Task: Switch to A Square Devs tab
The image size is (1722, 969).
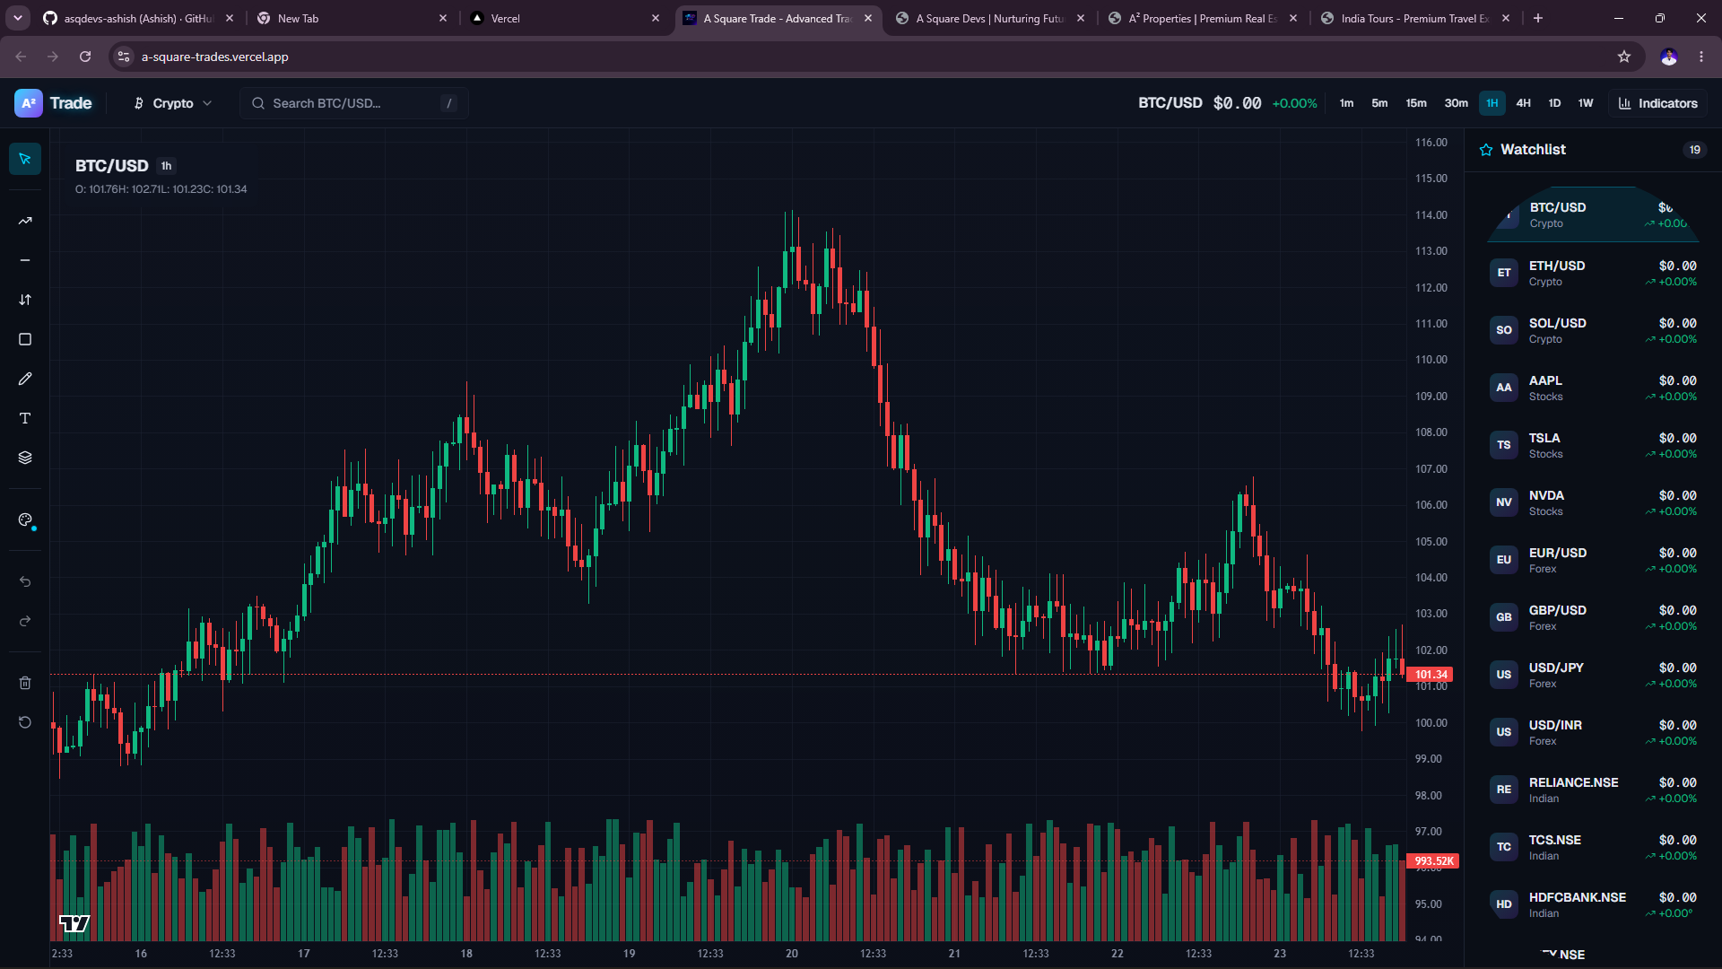Action: pyautogui.click(x=991, y=18)
